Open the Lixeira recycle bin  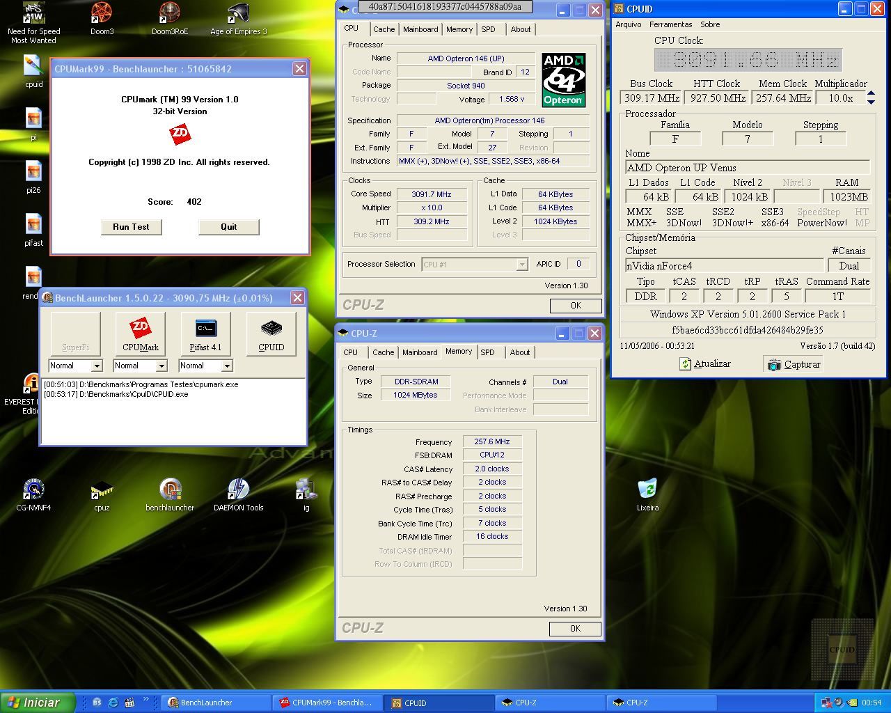click(647, 495)
